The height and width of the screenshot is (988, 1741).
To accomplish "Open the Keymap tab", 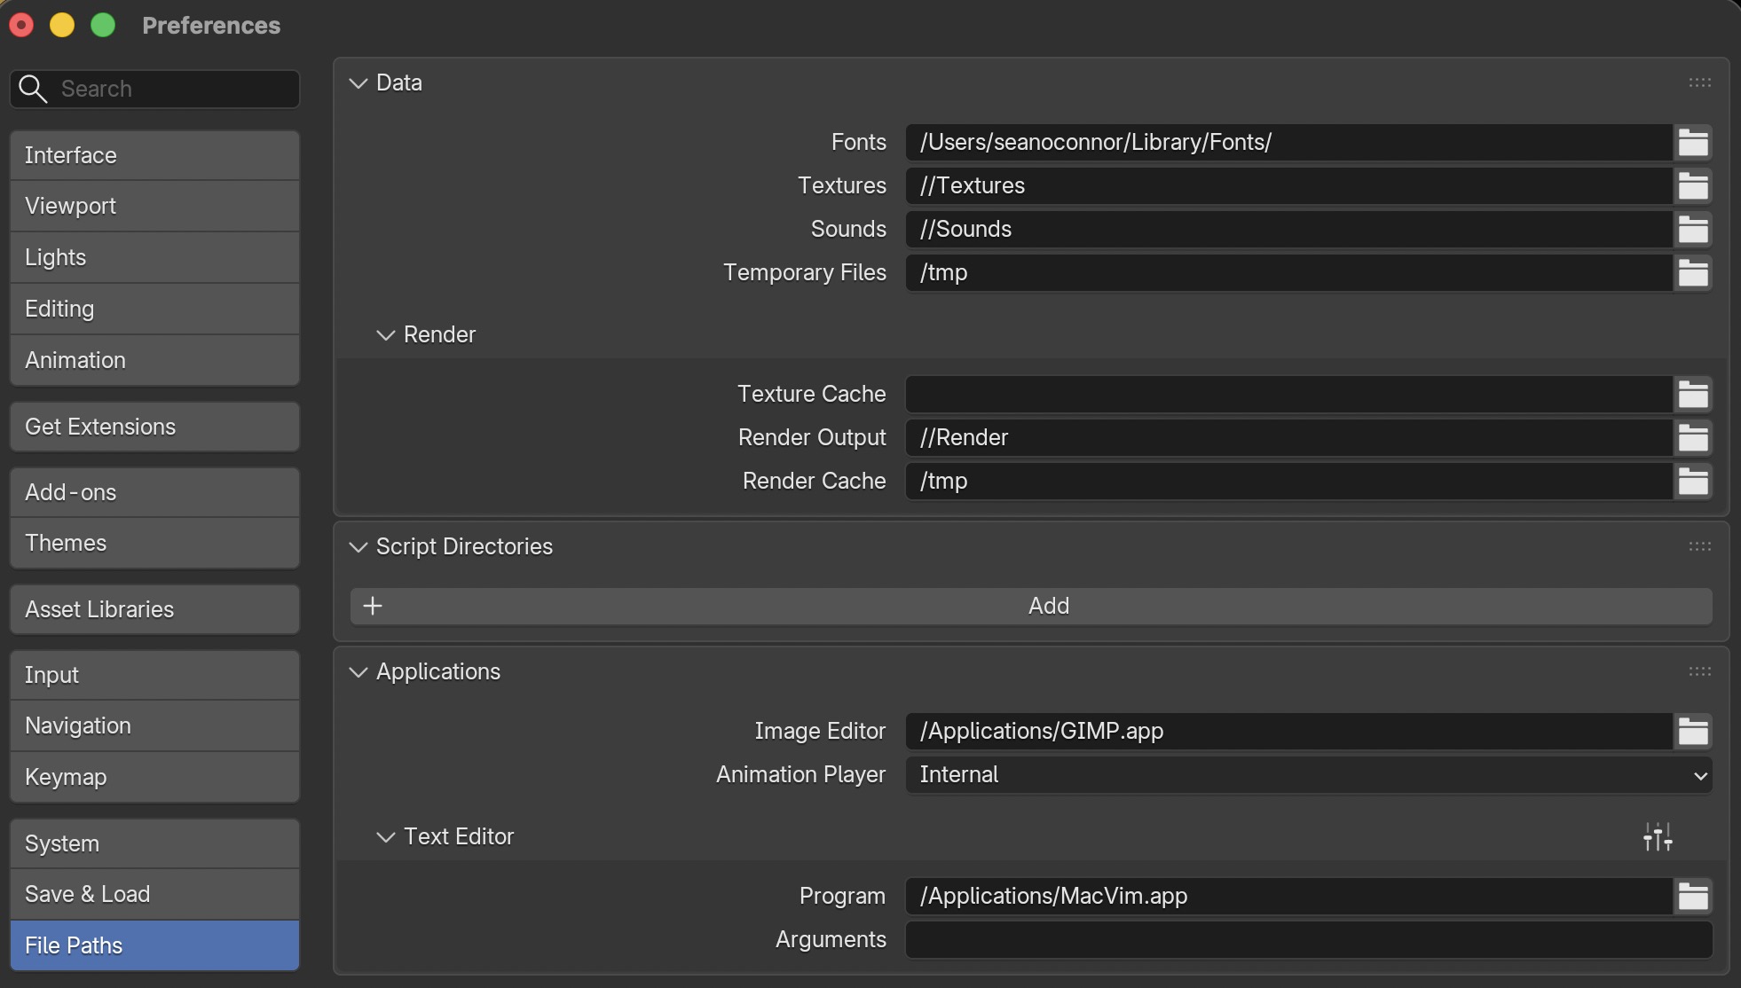I will coord(154,777).
